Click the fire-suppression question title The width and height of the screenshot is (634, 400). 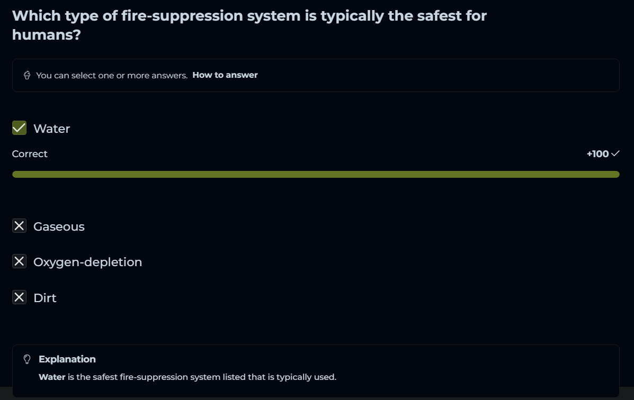249,25
